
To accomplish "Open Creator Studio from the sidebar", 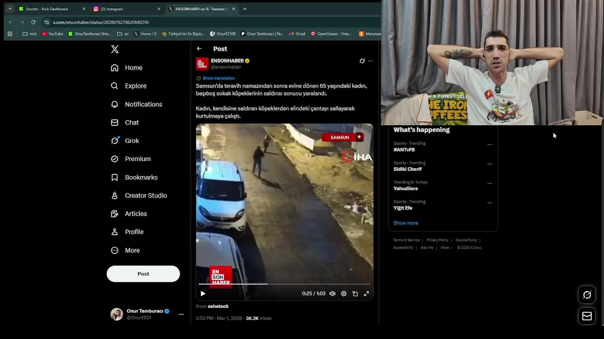I will click(x=139, y=195).
